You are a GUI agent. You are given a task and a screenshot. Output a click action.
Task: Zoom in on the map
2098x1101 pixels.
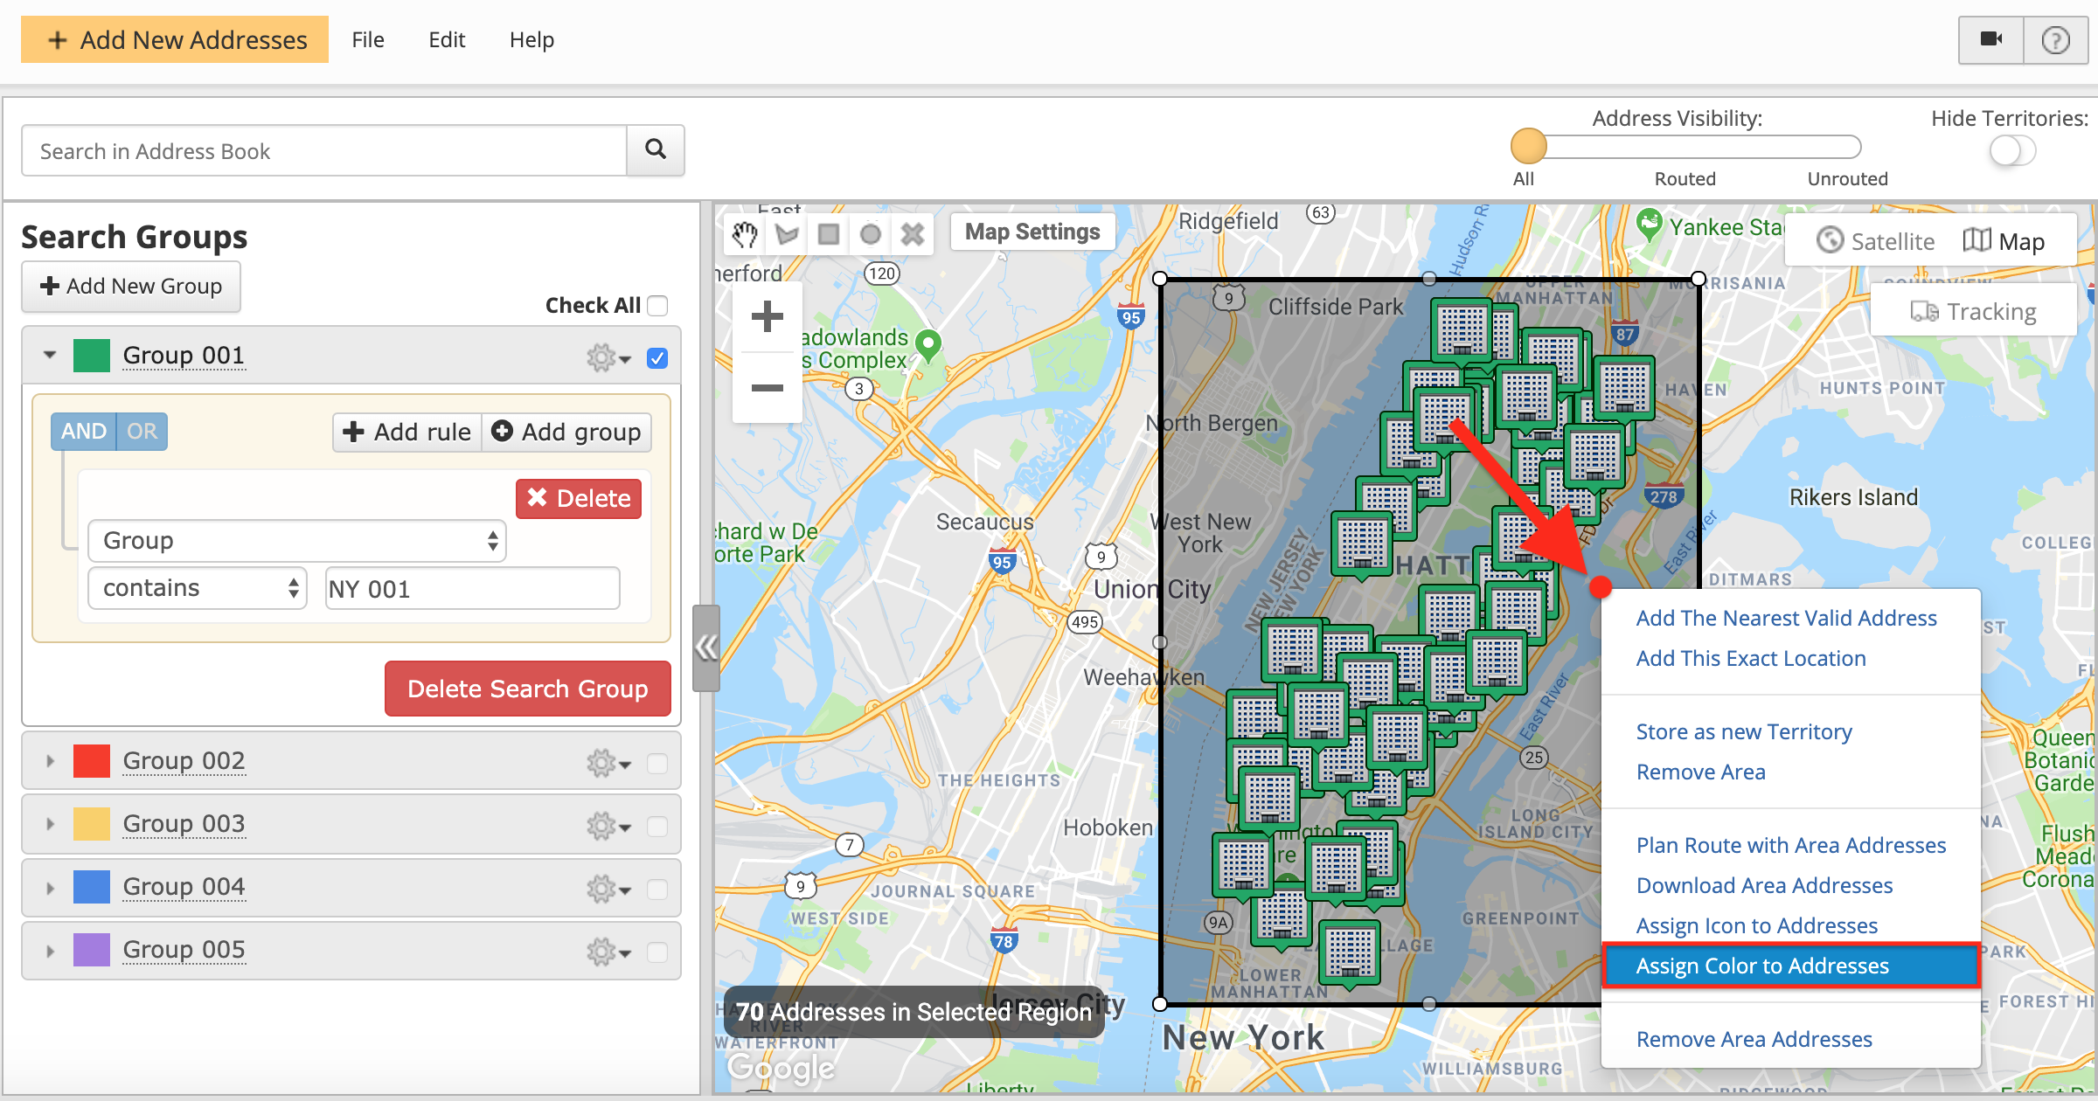click(x=767, y=317)
